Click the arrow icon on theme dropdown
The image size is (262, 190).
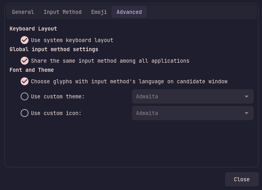coord(247,96)
